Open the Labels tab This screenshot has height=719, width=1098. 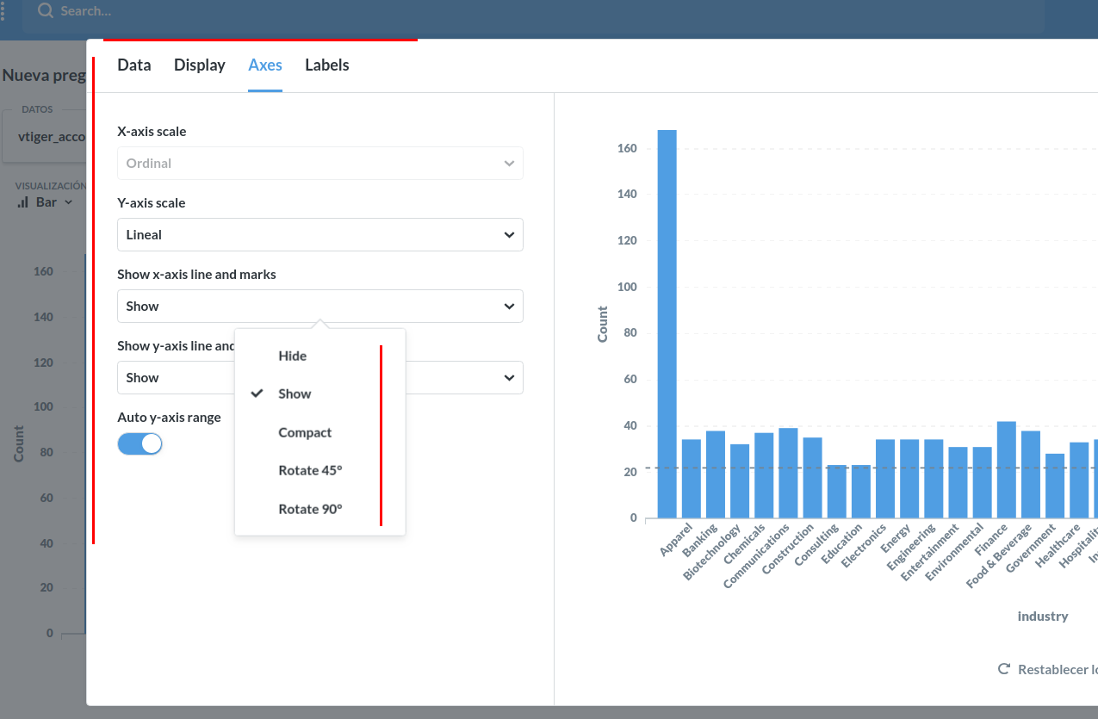coord(327,65)
